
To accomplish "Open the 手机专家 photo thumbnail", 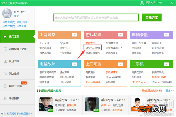I will point(92,104).
